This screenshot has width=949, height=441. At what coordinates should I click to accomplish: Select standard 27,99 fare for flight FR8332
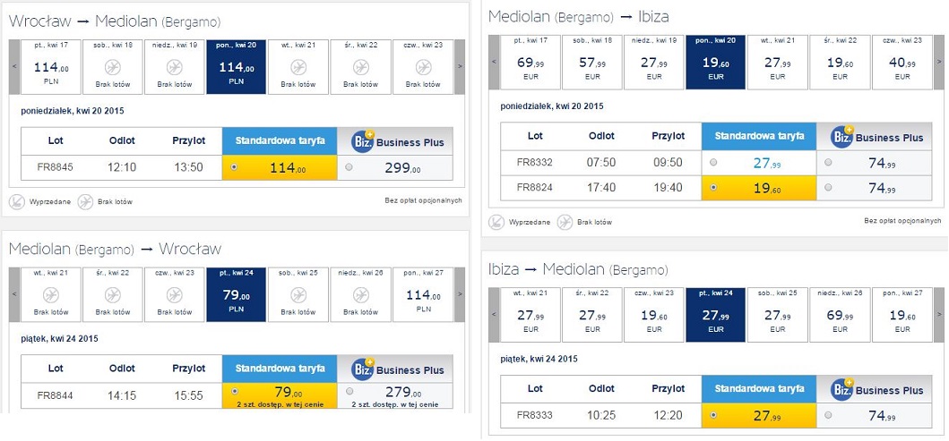click(x=713, y=163)
